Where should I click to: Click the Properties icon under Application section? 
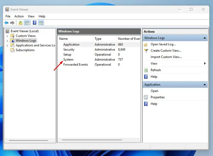pyautogui.click(x=146, y=97)
